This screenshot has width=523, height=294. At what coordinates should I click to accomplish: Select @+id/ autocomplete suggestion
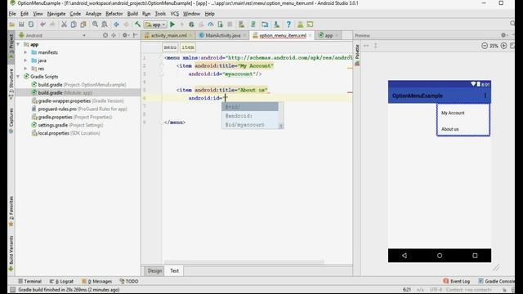[250, 107]
